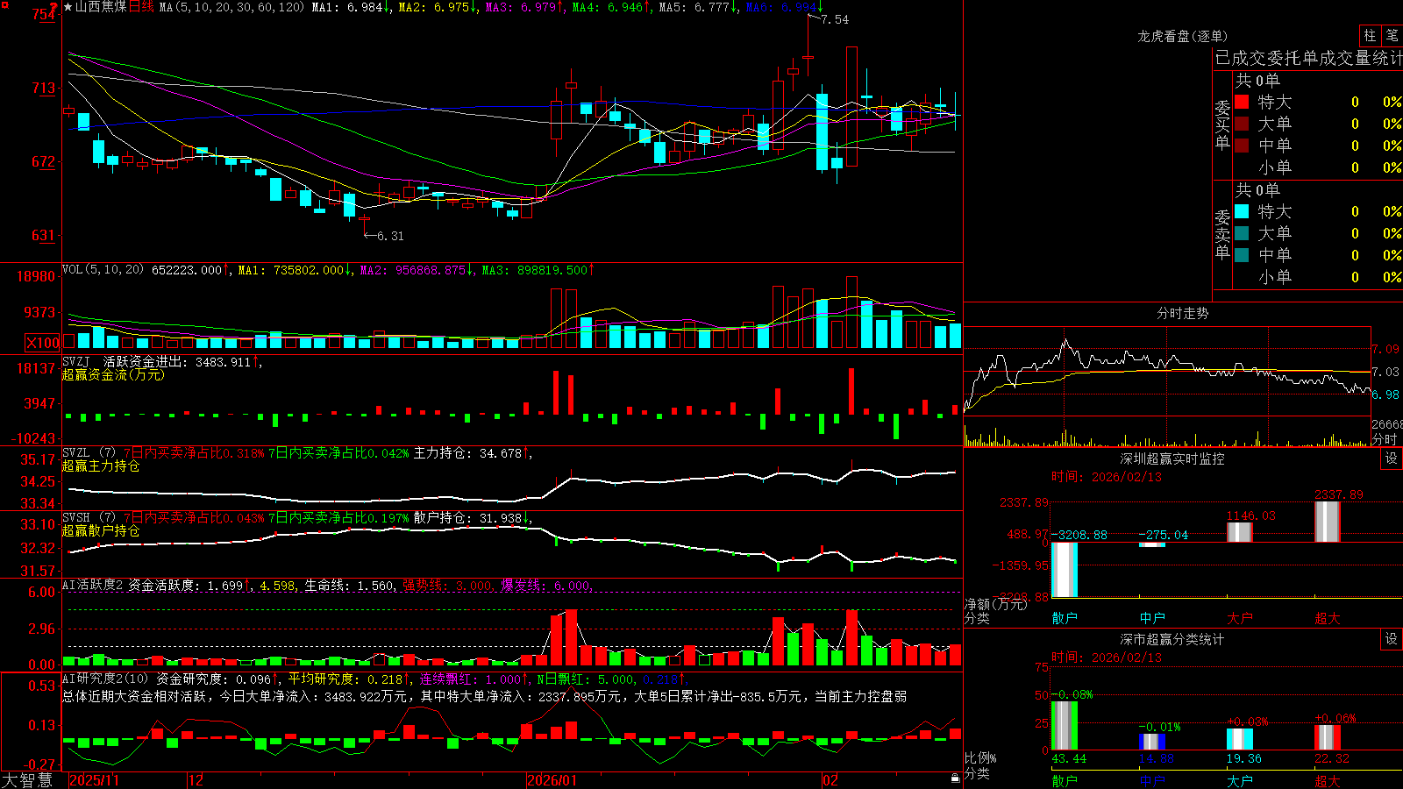Click the 散户 43.44 bar in 深市超赢分类统计

pyautogui.click(x=1065, y=726)
